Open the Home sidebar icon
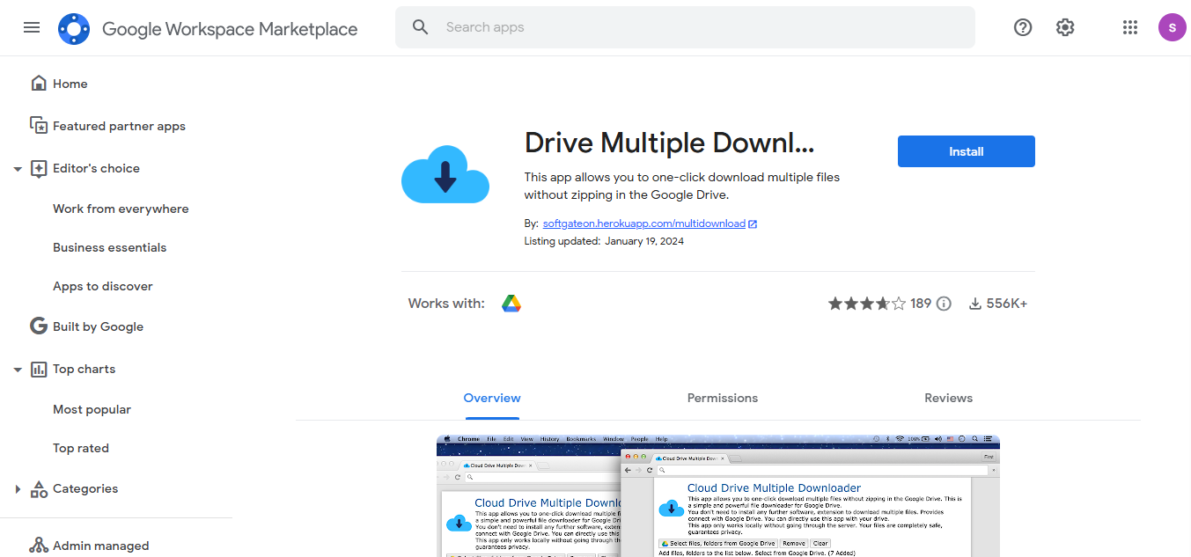1191x557 pixels. click(39, 83)
